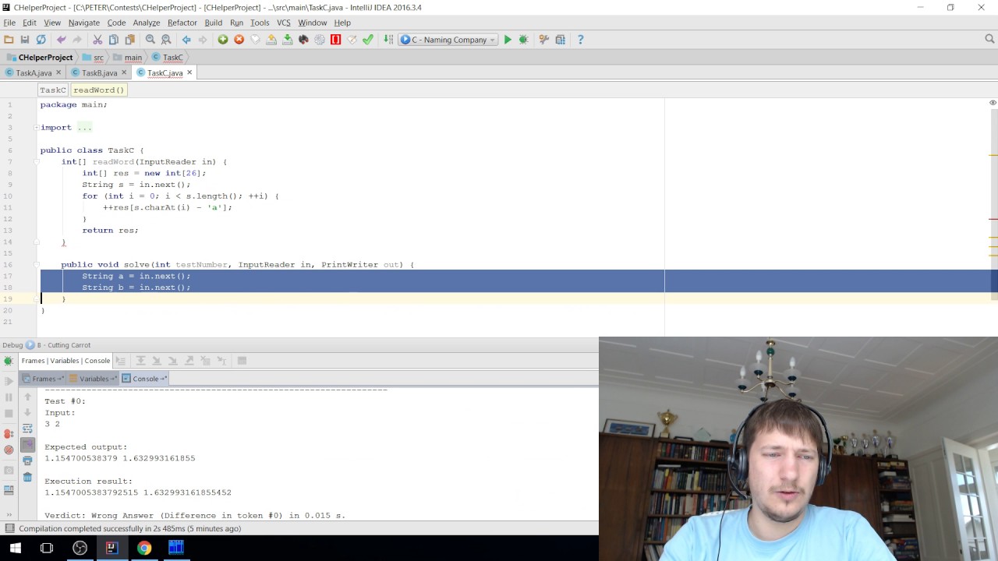Click the Paste clipboard icon

click(x=129, y=40)
